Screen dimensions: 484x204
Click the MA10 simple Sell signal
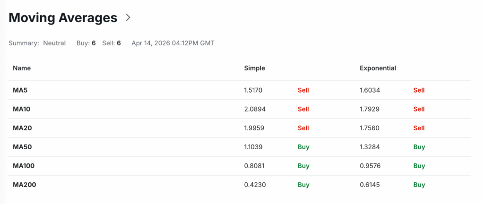303,109
